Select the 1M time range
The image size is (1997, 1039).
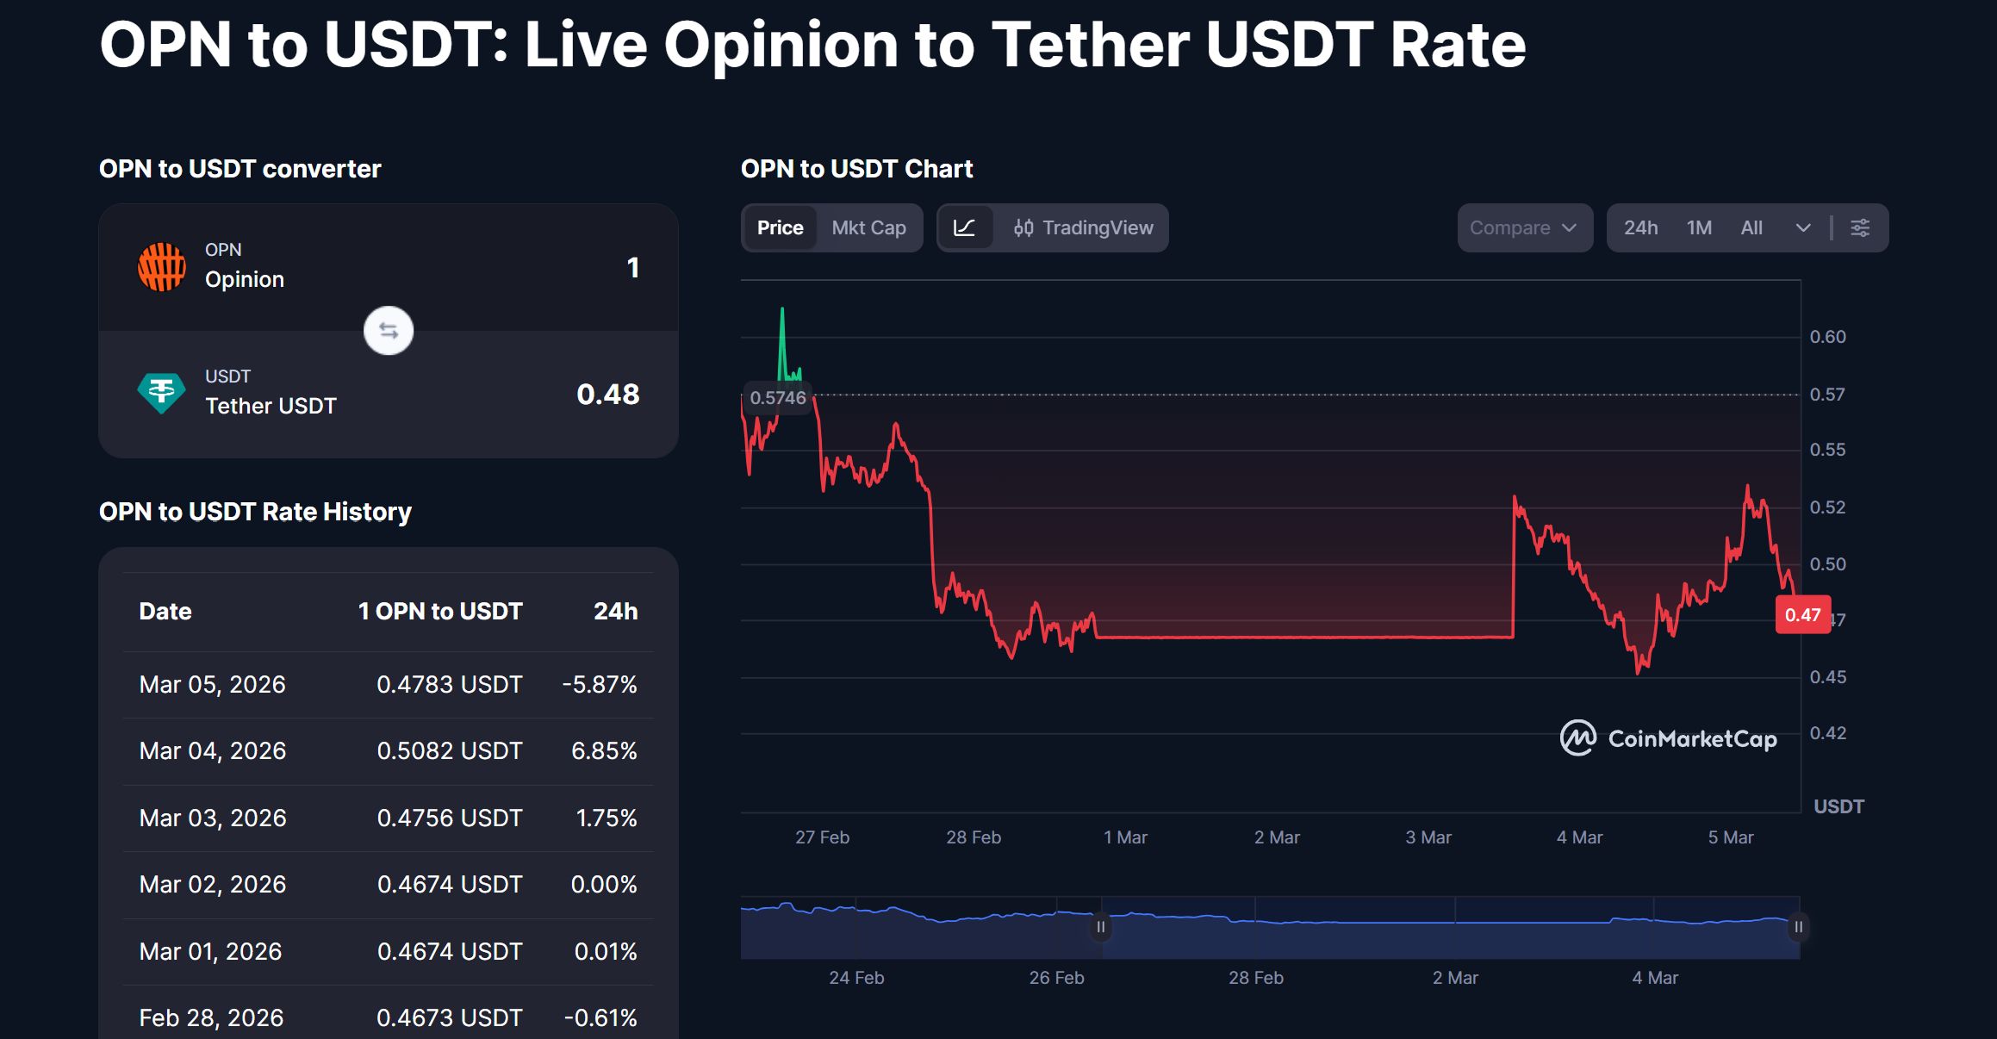click(x=1699, y=228)
